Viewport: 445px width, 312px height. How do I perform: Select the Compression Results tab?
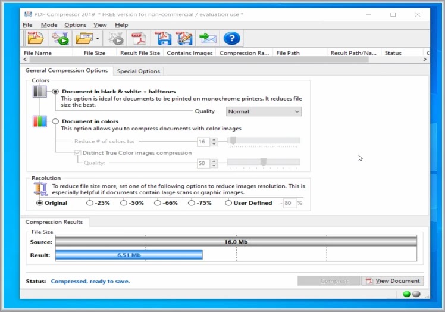54,222
